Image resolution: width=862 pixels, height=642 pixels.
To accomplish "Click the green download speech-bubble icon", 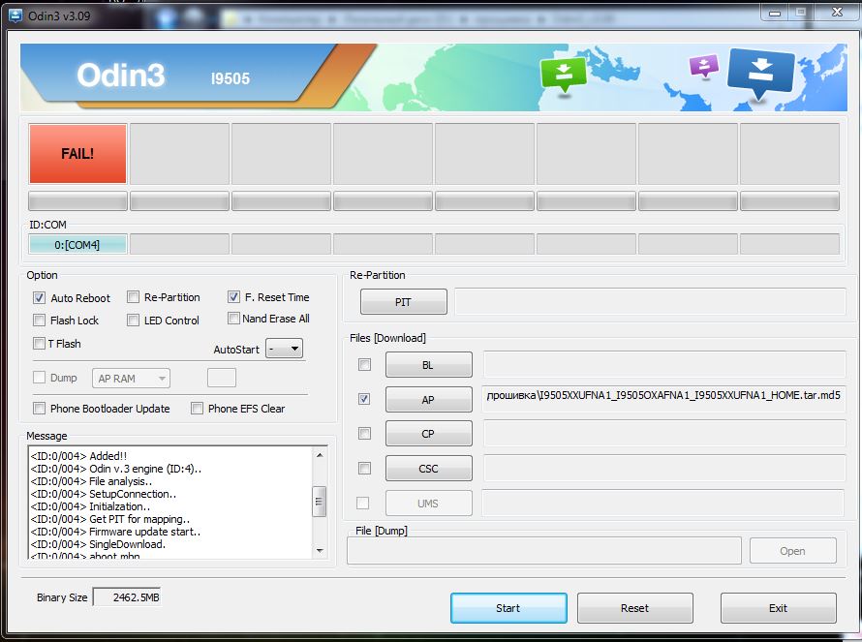I will pyautogui.click(x=564, y=74).
